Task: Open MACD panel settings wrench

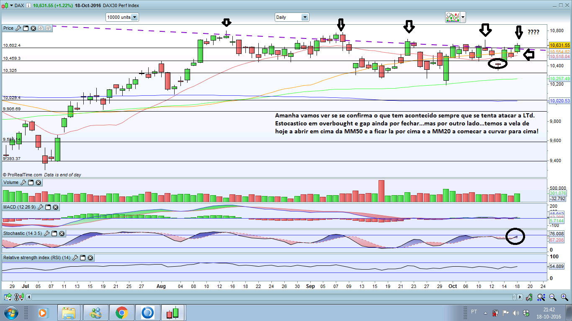Action: click(x=40, y=207)
